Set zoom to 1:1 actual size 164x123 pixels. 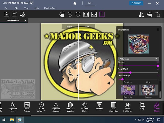tap(86, 14)
